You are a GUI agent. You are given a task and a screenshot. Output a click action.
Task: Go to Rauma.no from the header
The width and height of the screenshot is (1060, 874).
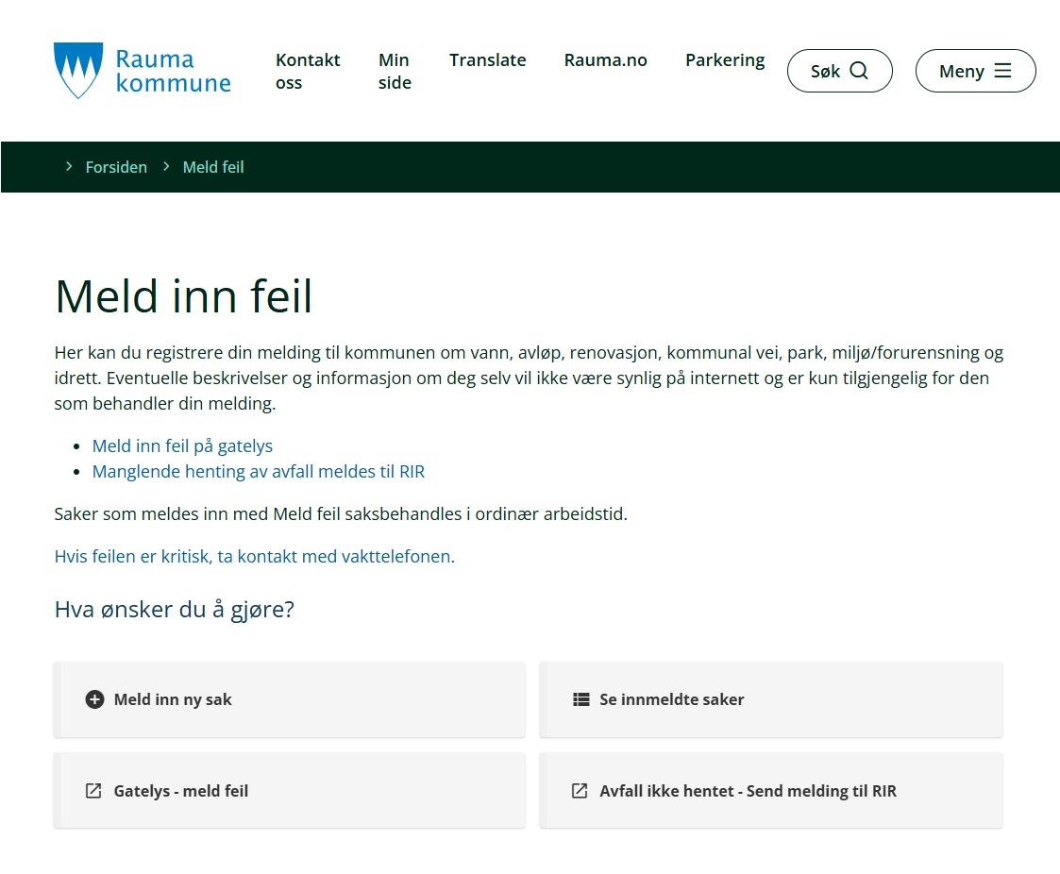[x=605, y=60]
